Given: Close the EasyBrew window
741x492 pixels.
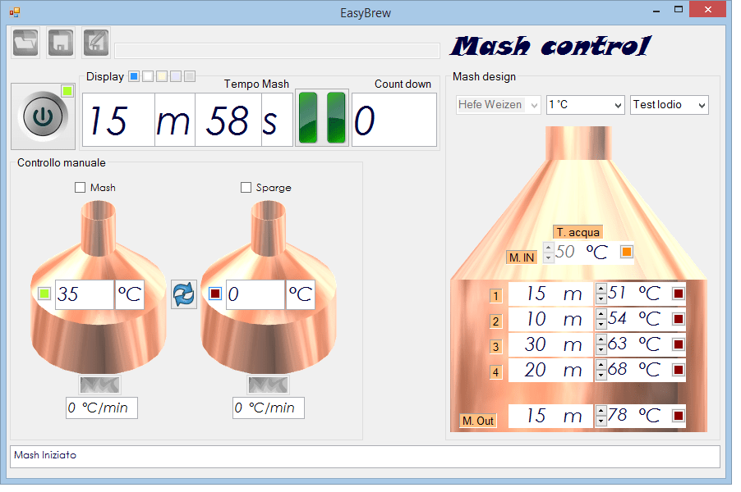Looking at the screenshot, I should click(707, 10).
